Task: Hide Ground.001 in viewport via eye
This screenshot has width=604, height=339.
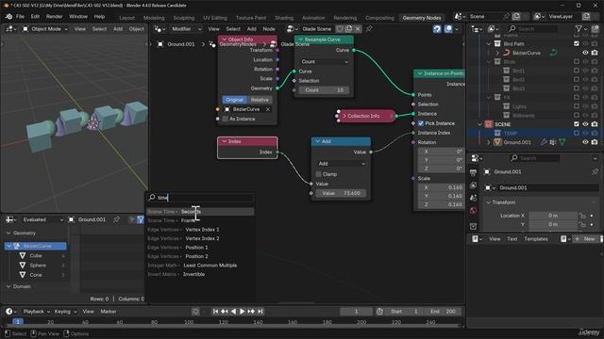Action: (x=585, y=142)
